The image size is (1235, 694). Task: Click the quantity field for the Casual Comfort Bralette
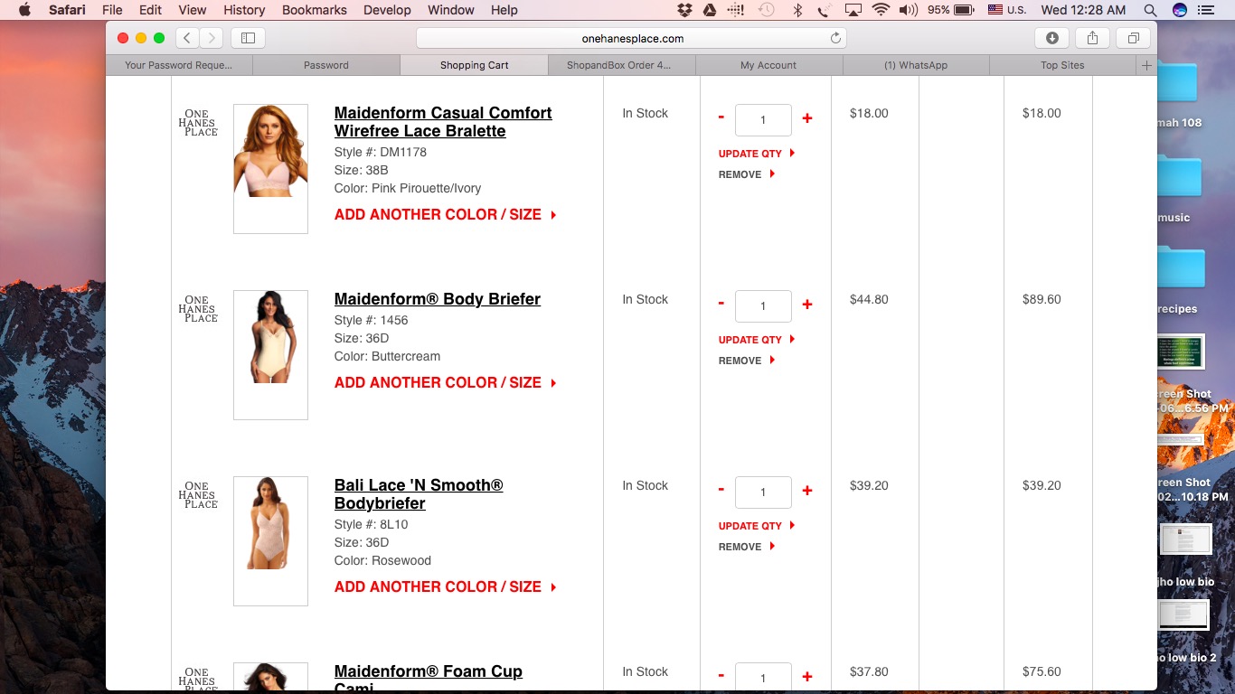coord(763,120)
